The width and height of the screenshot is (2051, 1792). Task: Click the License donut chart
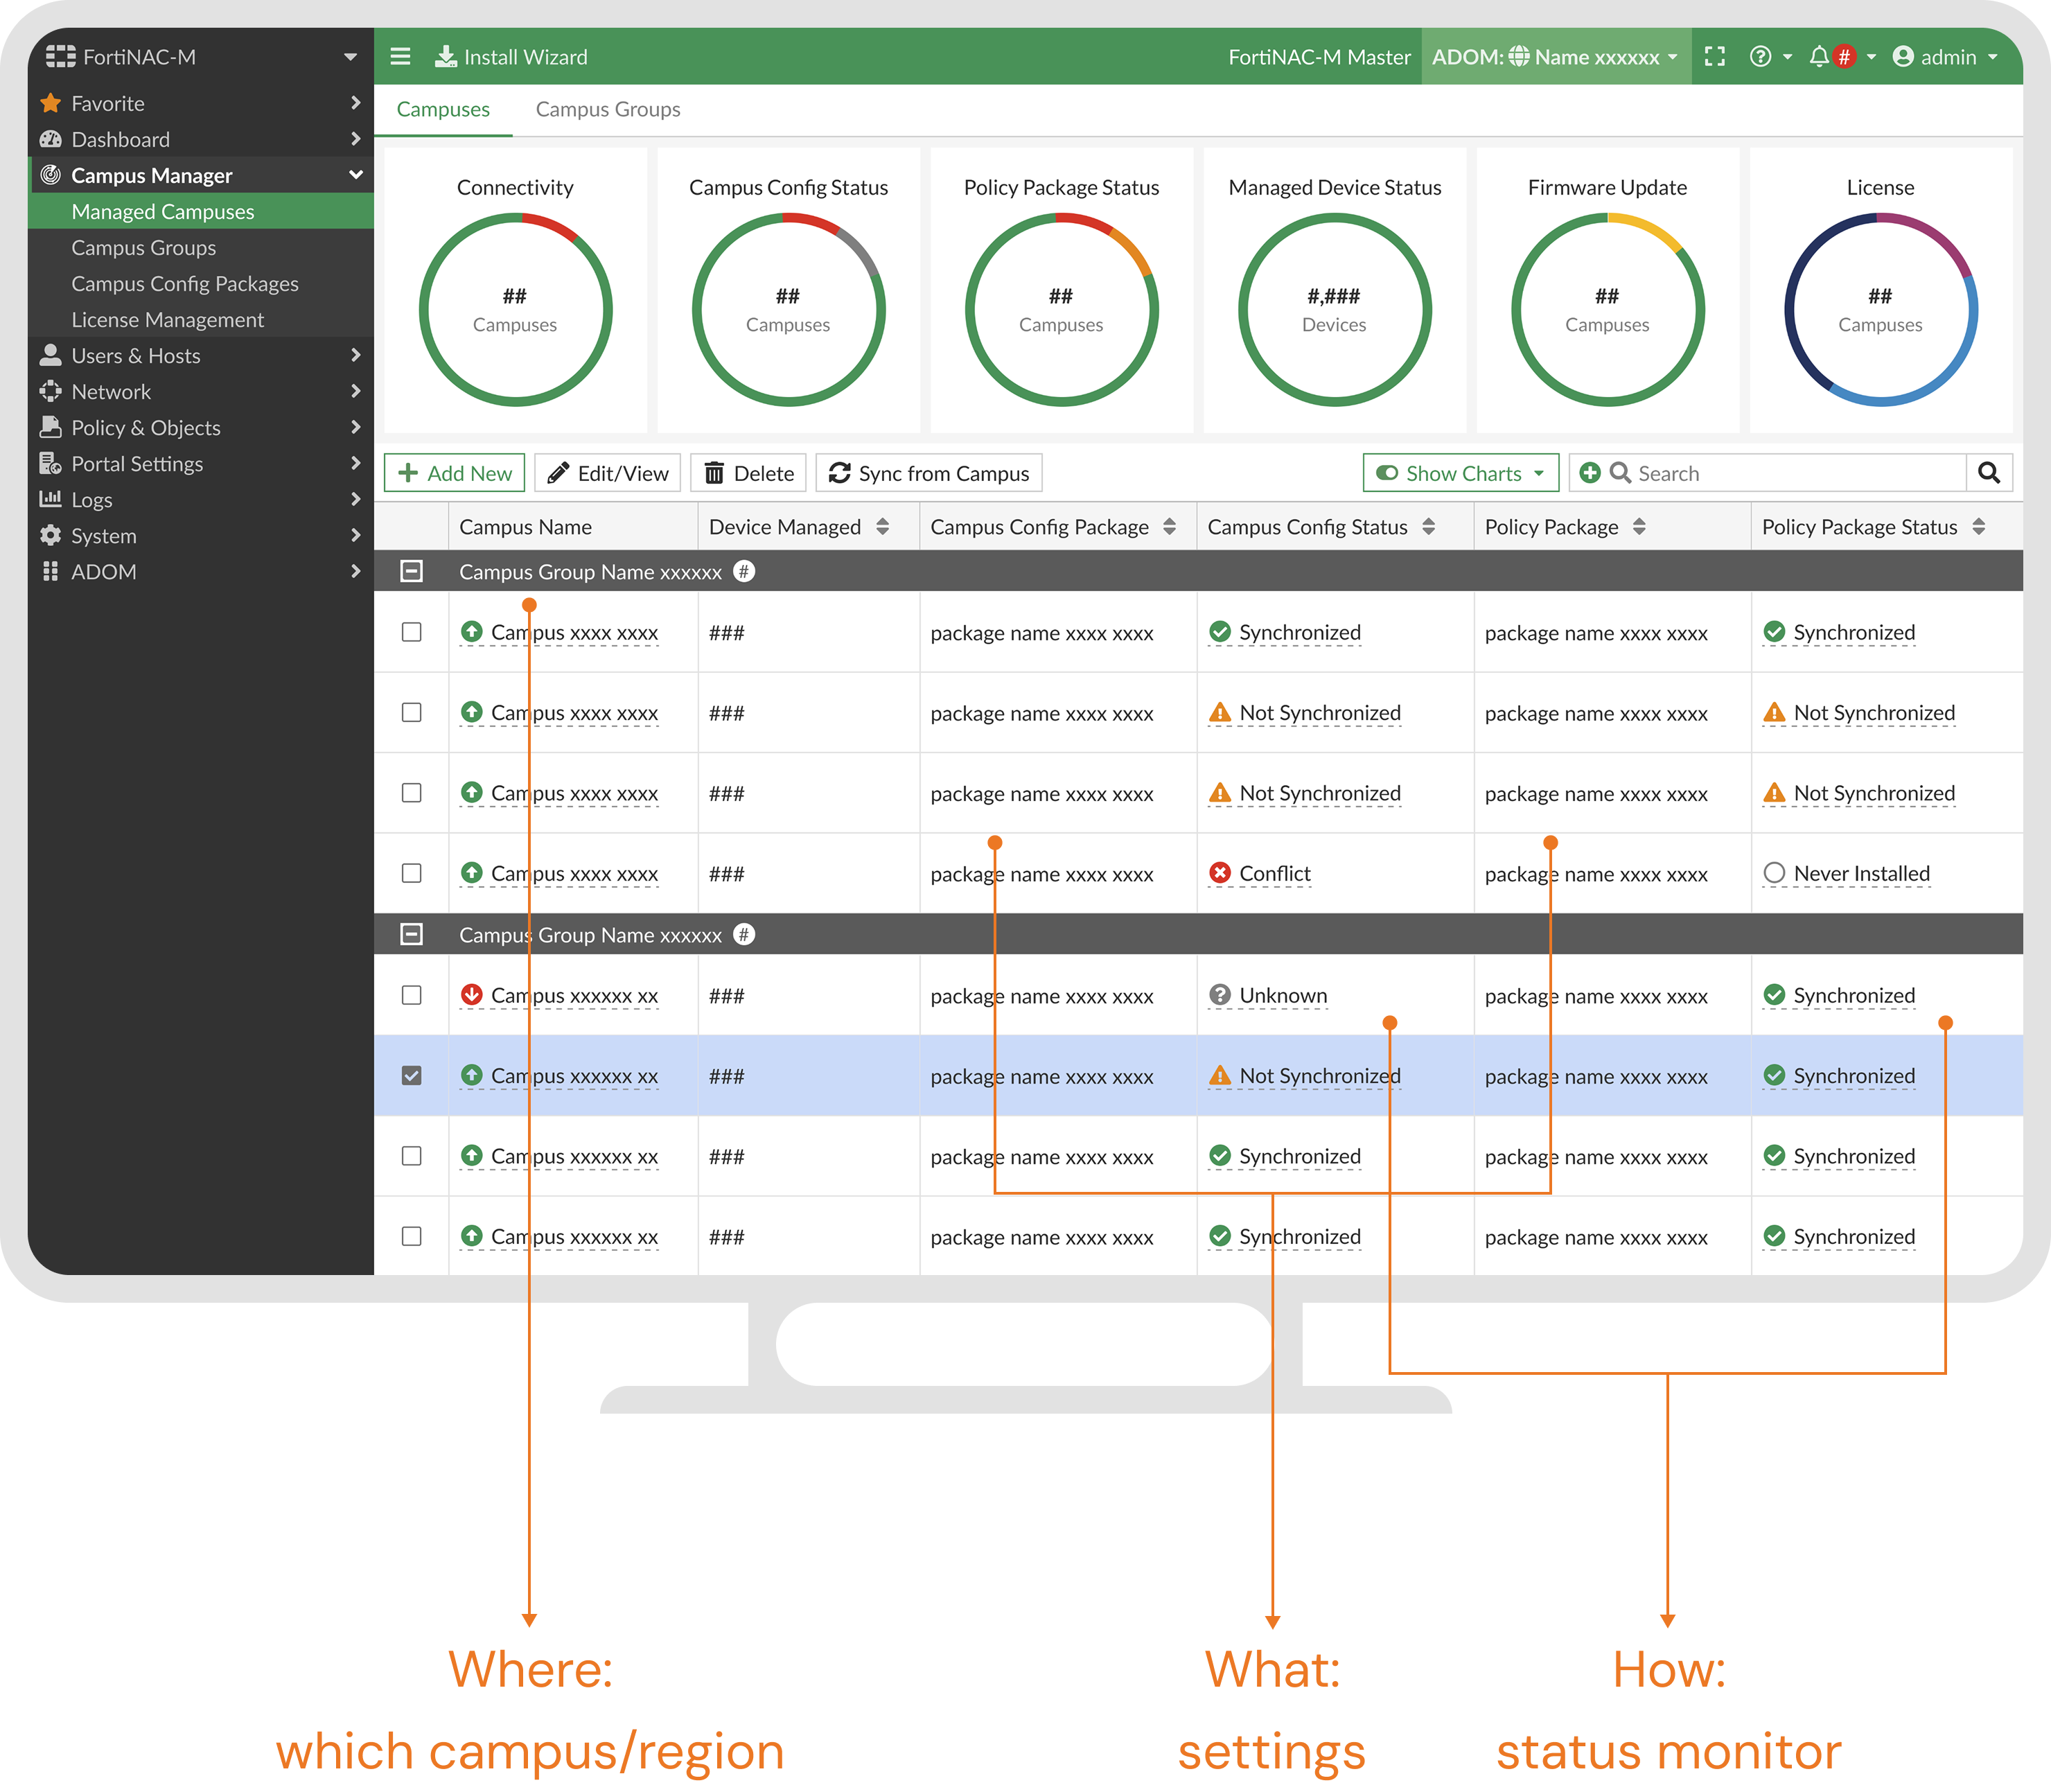[1880, 309]
